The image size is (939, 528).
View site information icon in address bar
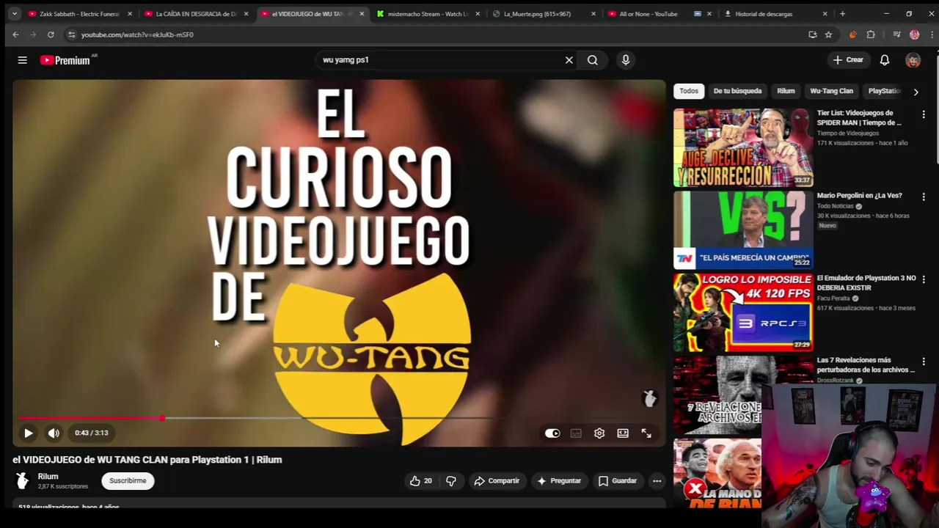(x=71, y=34)
